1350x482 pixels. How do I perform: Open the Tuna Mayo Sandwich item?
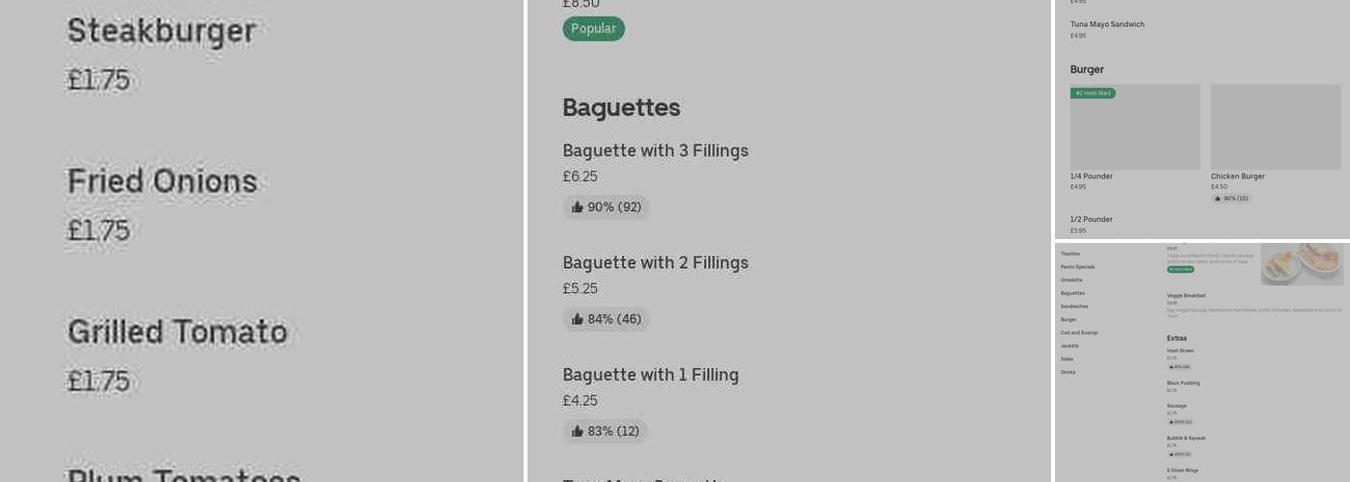(x=1107, y=25)
